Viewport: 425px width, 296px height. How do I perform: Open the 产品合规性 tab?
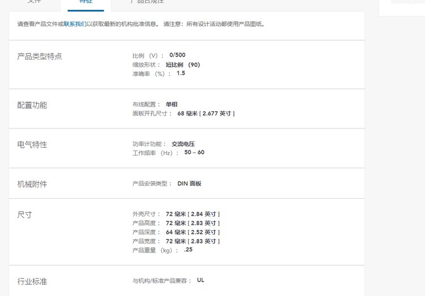tap(146, 2)
